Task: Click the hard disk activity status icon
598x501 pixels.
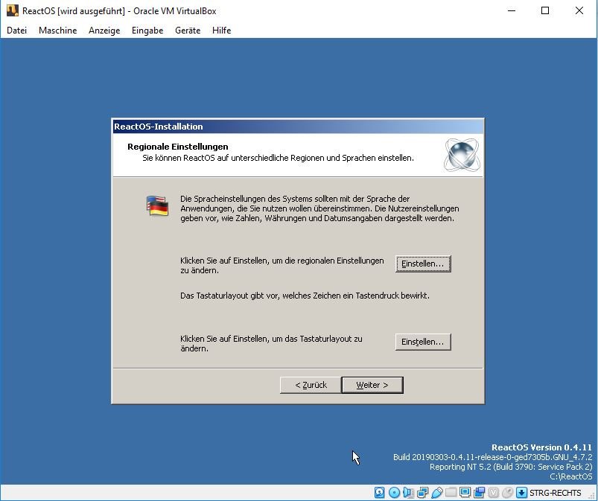Action: (x=380, y=492)
